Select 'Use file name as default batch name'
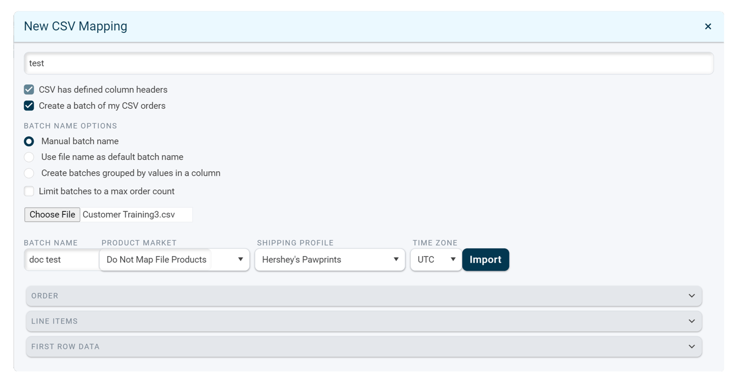Image resolution: width=737 pixels, height=386 pixels. [x=29, y=157]
